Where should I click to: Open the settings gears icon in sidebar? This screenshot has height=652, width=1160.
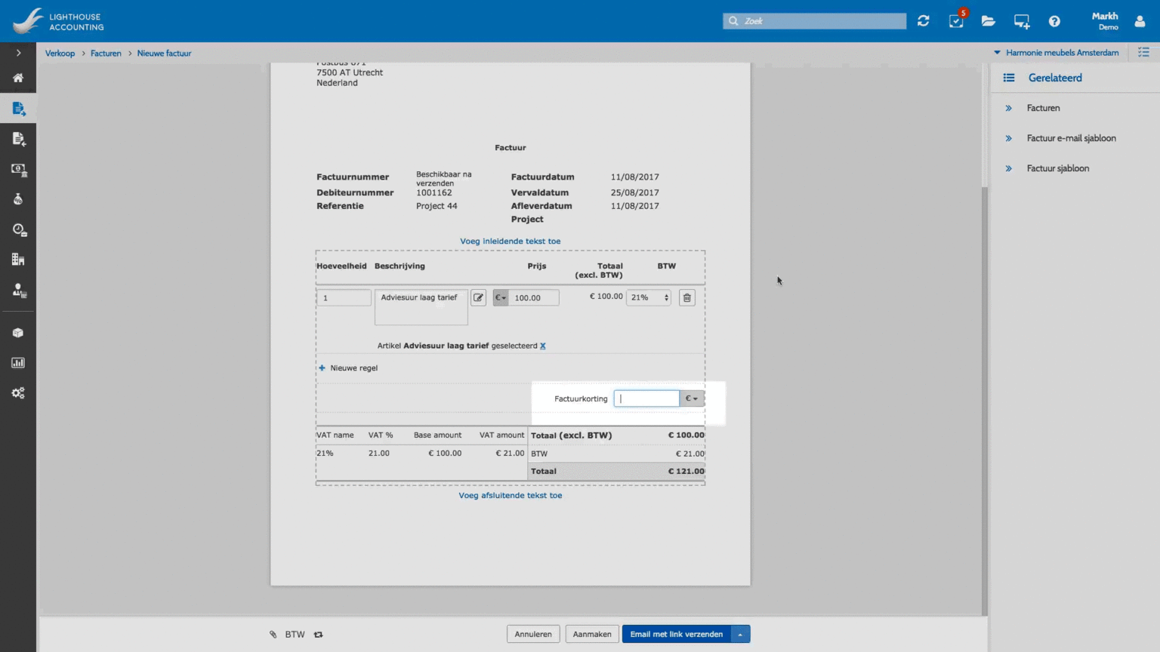tap(18, 393)
